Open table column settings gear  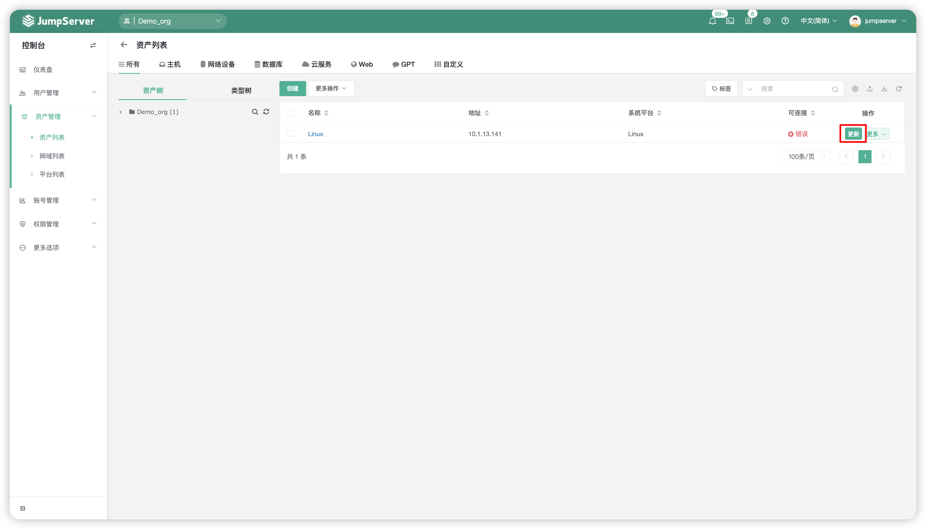tap(855, 89)
